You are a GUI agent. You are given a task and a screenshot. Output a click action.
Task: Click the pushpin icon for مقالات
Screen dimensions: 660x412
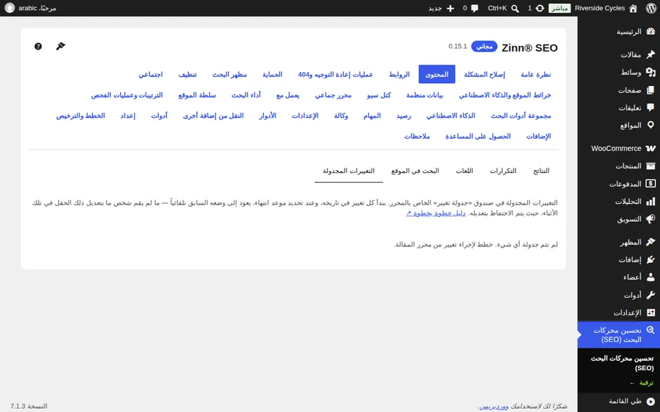(651, 54)
